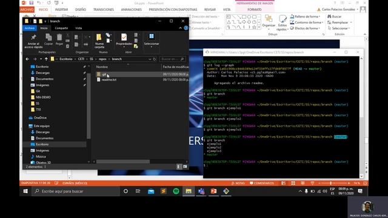Open Microsoft Teams from the taskbar

coord(201,191)
